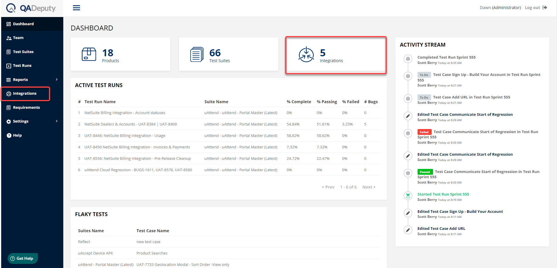Click the Integrations icon in sidebar
The height and width of the screenshot is (268, 557).
click(9, 94)
